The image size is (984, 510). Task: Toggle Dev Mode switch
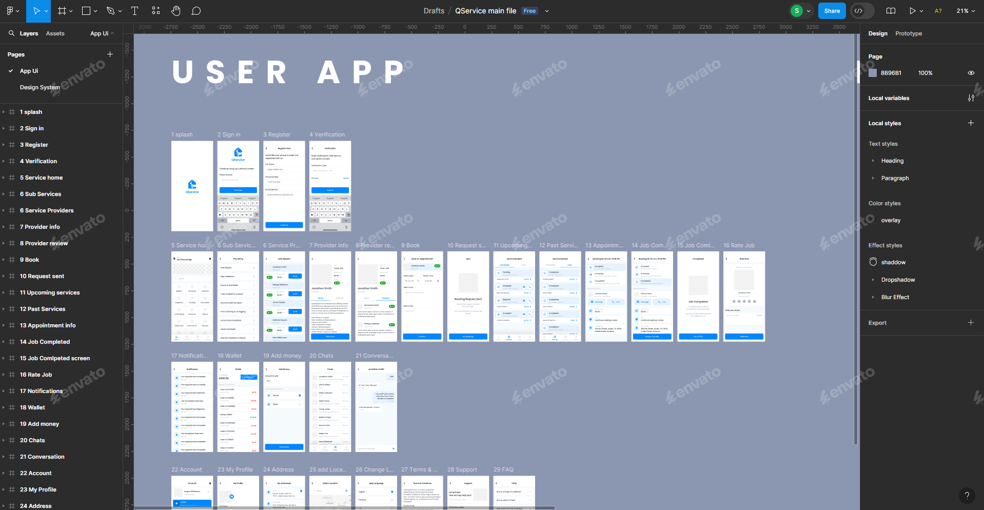860,11
